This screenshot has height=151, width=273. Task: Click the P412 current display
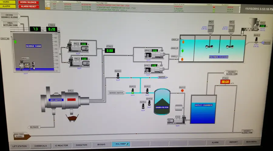[84, 59]
